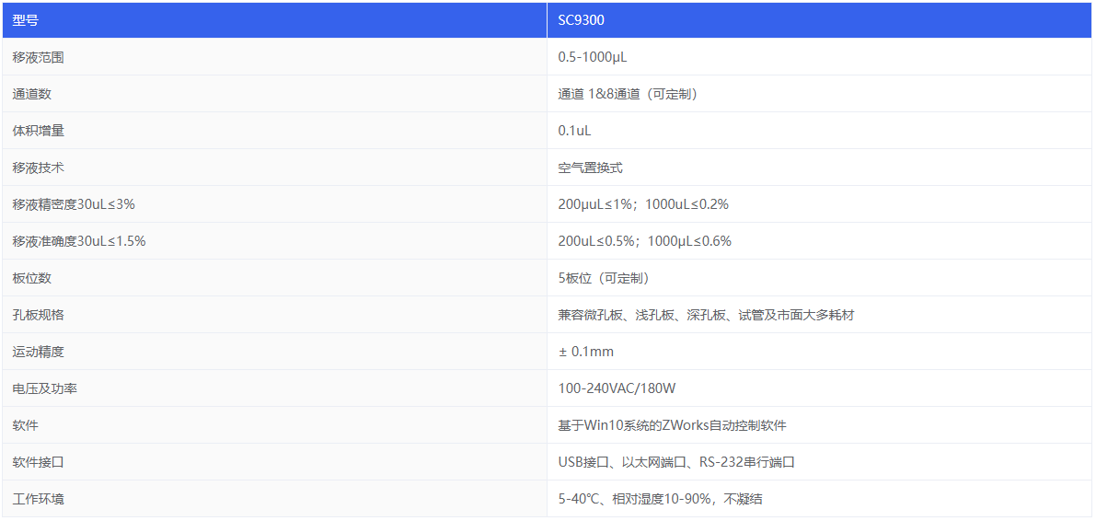This screenshot has height=521, width=1096.
Task: Click the 200uL≤0.5%; 1000μL≤0.6% value
Action: tap(644, 241)
